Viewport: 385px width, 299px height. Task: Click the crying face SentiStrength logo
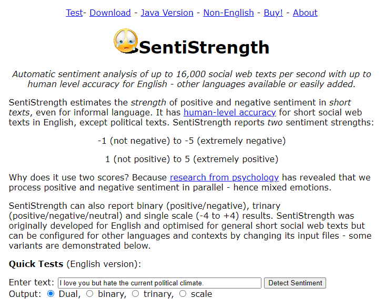tap(125, 41)
